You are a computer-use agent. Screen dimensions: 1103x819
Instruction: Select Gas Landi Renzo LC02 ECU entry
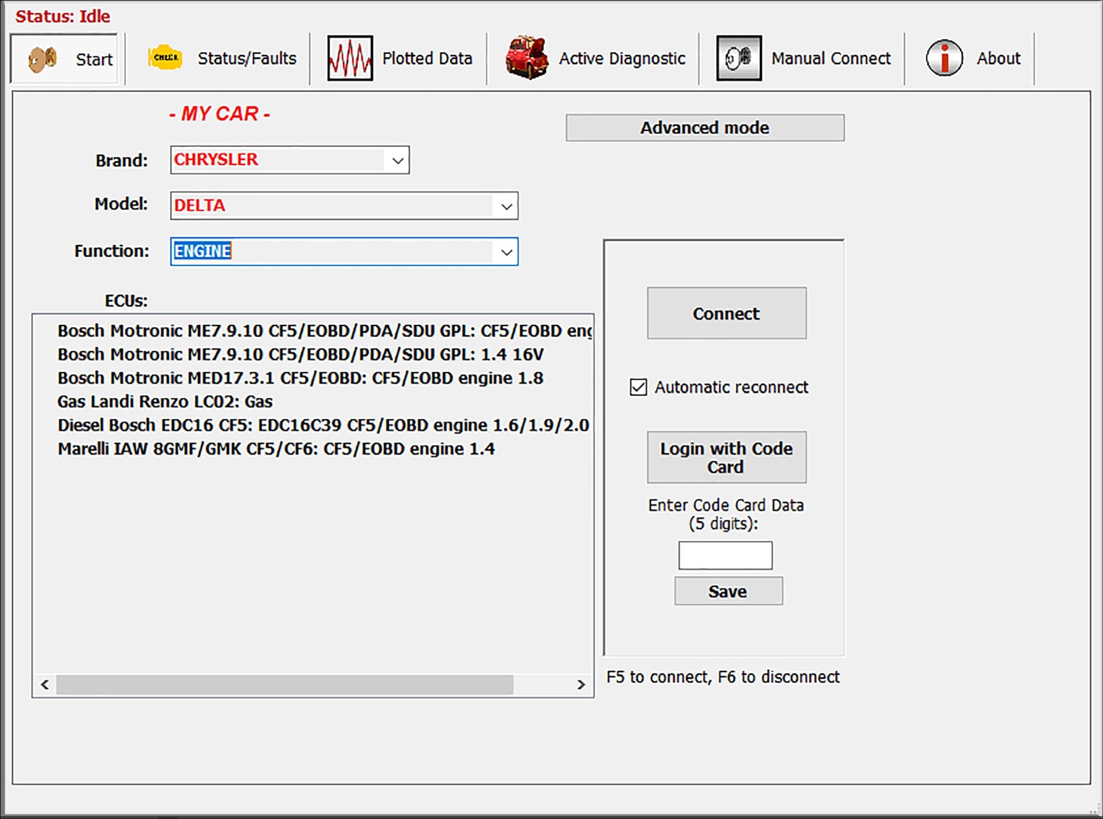tap(165, 402)
